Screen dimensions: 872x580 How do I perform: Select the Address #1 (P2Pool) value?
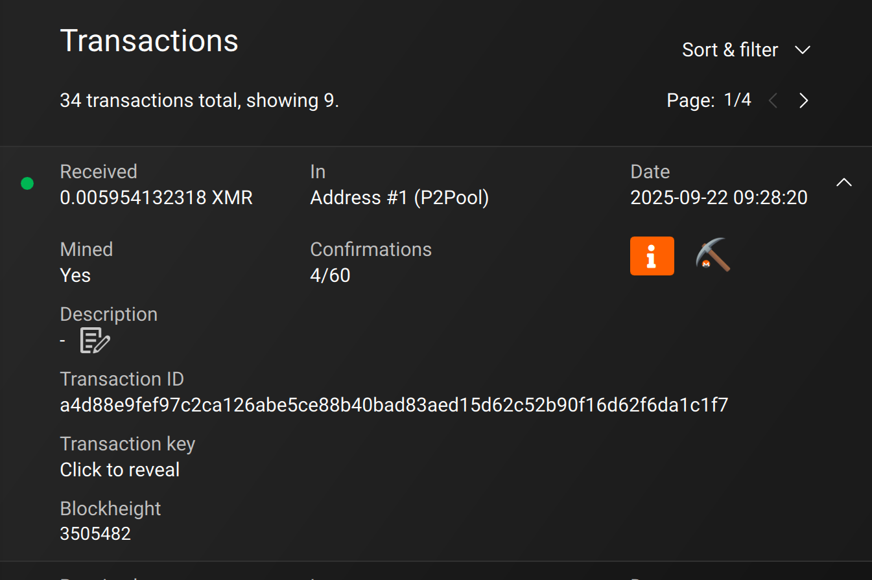point(399,198)
